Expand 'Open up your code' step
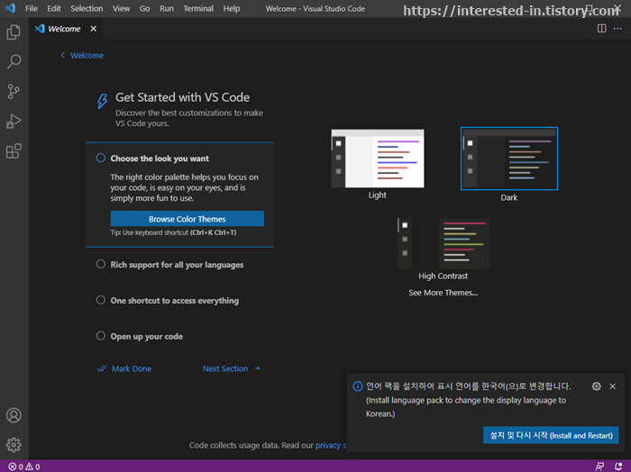 146,336
